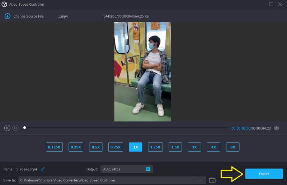The image size is (287, 185).
Task: Choose the 0.5X speed option
Action: click(x=96, y=147)
